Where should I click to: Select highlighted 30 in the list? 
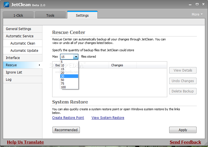tap(69, 76)
